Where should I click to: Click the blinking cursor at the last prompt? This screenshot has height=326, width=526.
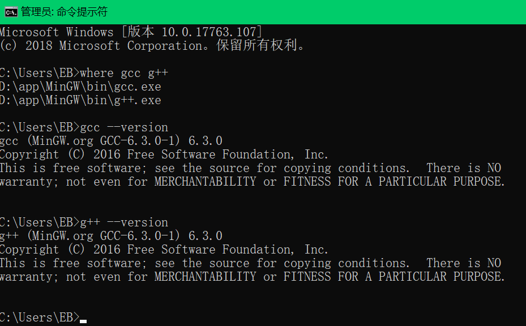click(83, 320)
